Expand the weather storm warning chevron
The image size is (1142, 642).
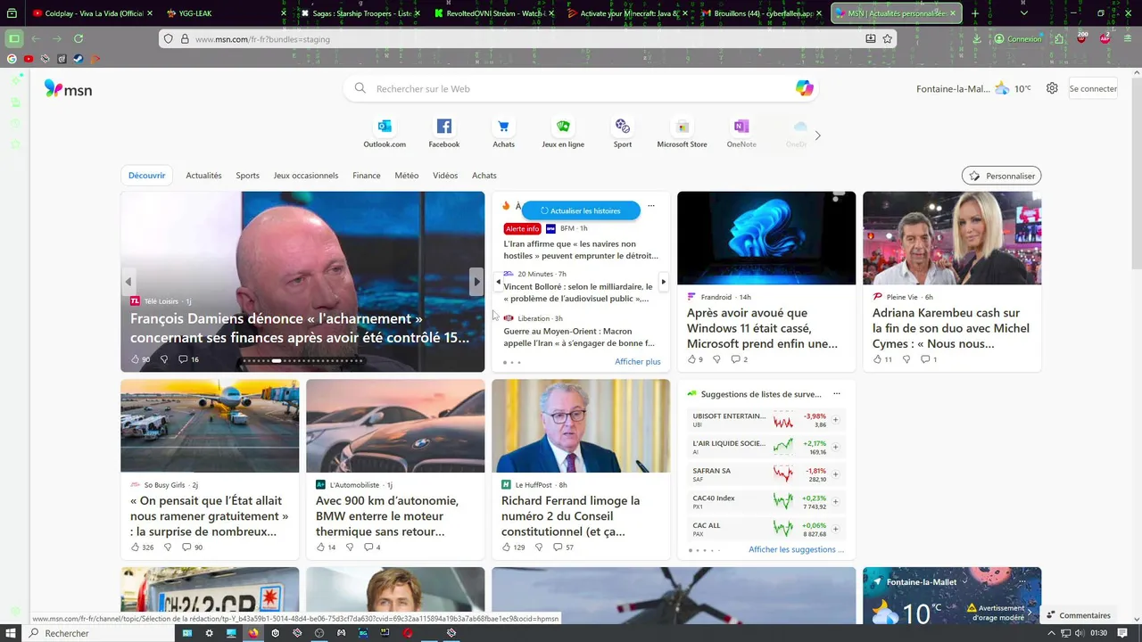1030,613
